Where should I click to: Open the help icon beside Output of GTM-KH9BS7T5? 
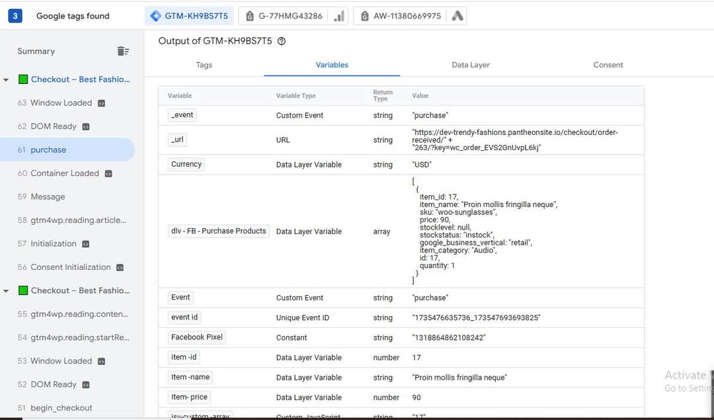coord(282,41)
